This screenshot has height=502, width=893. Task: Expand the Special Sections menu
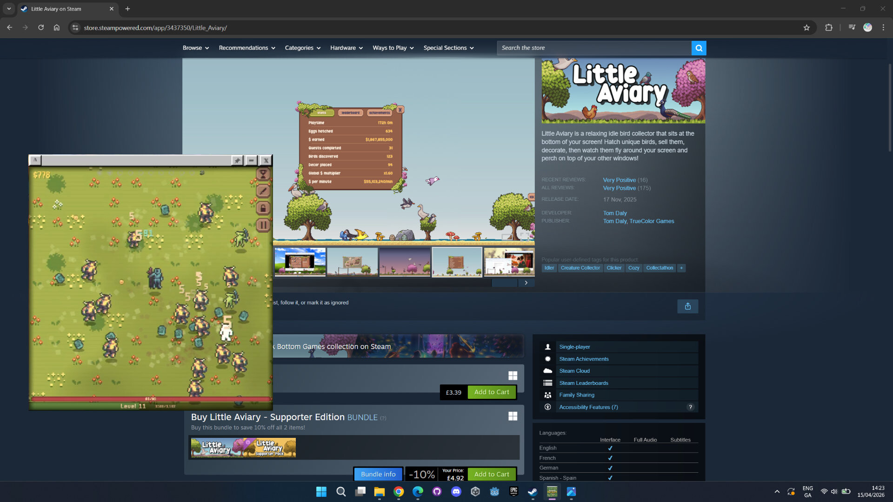click(449, 48)
